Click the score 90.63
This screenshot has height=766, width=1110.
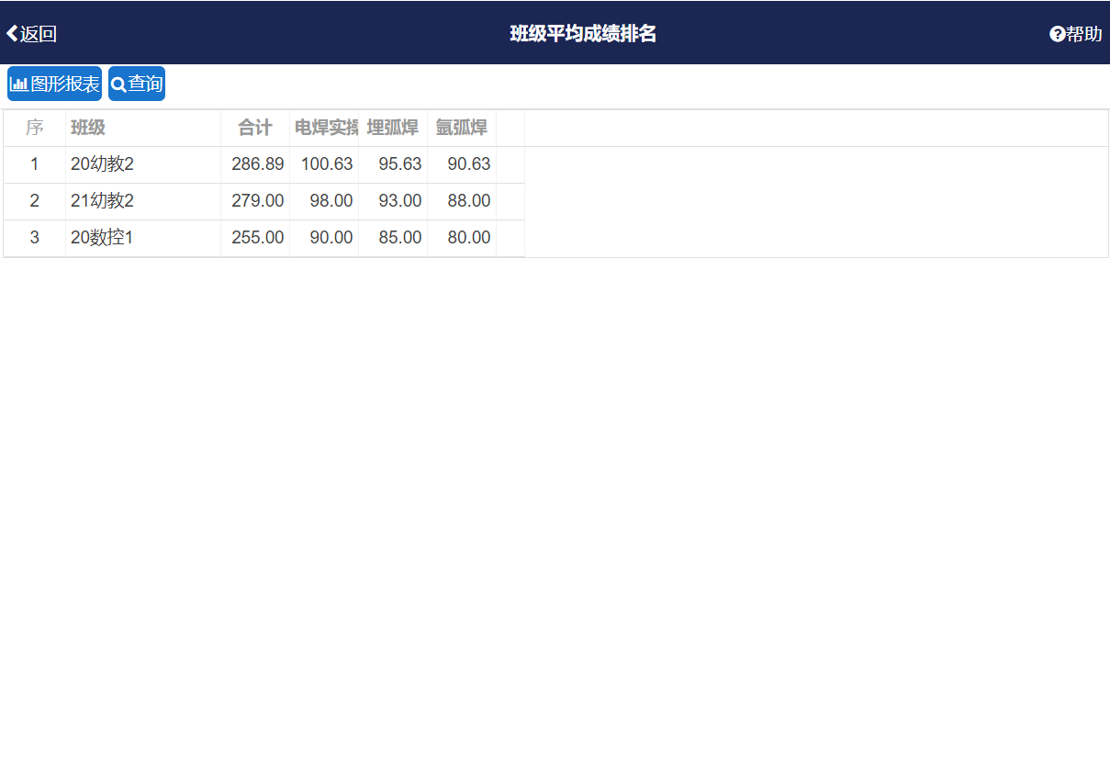click(x=462, y=164)
